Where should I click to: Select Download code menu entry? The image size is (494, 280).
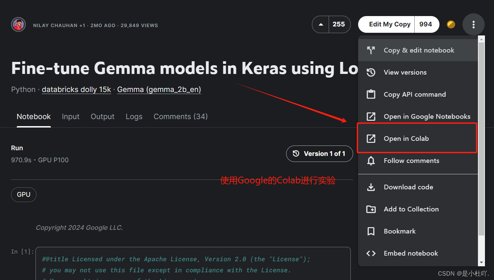pyautogui.click(x=418, y=187)
